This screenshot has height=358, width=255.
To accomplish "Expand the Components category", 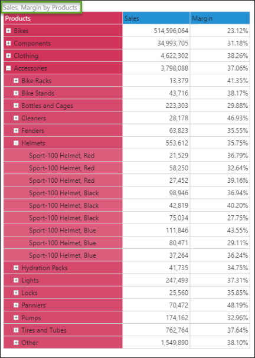I will (8, 43).
